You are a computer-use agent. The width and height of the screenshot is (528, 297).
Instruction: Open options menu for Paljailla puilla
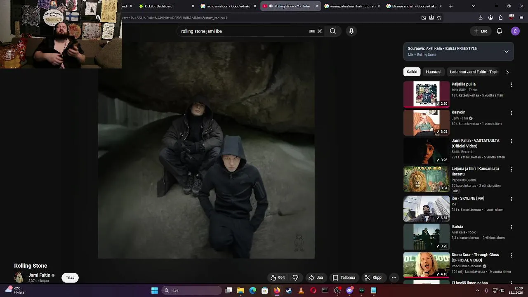tap(511, 85)
